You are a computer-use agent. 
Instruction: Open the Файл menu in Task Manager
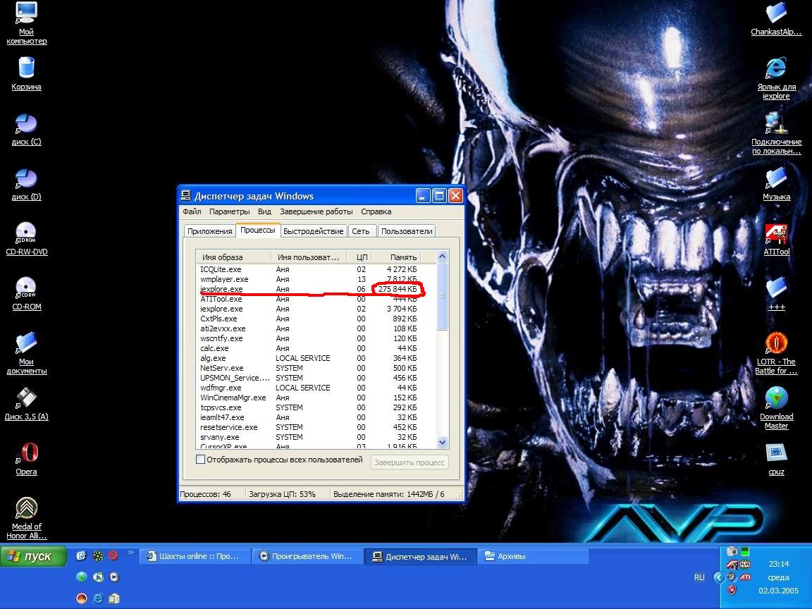(x=192, y=211)
